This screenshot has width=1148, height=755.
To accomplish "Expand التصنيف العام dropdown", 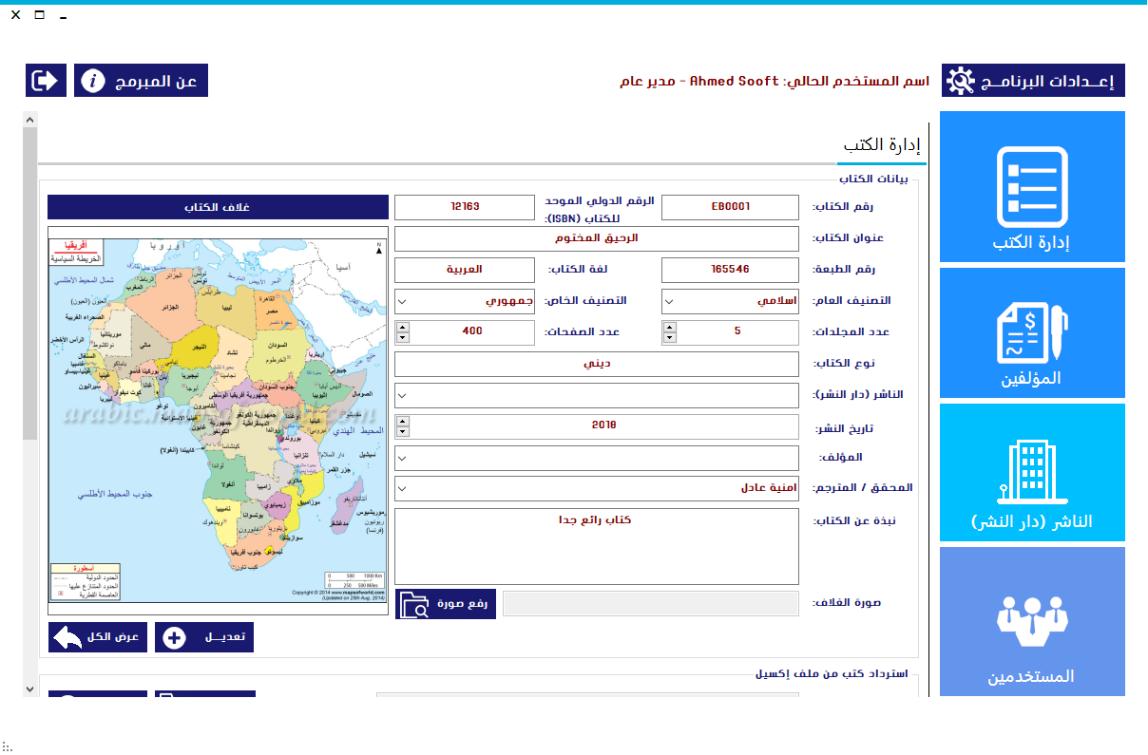I will [669, 301].
